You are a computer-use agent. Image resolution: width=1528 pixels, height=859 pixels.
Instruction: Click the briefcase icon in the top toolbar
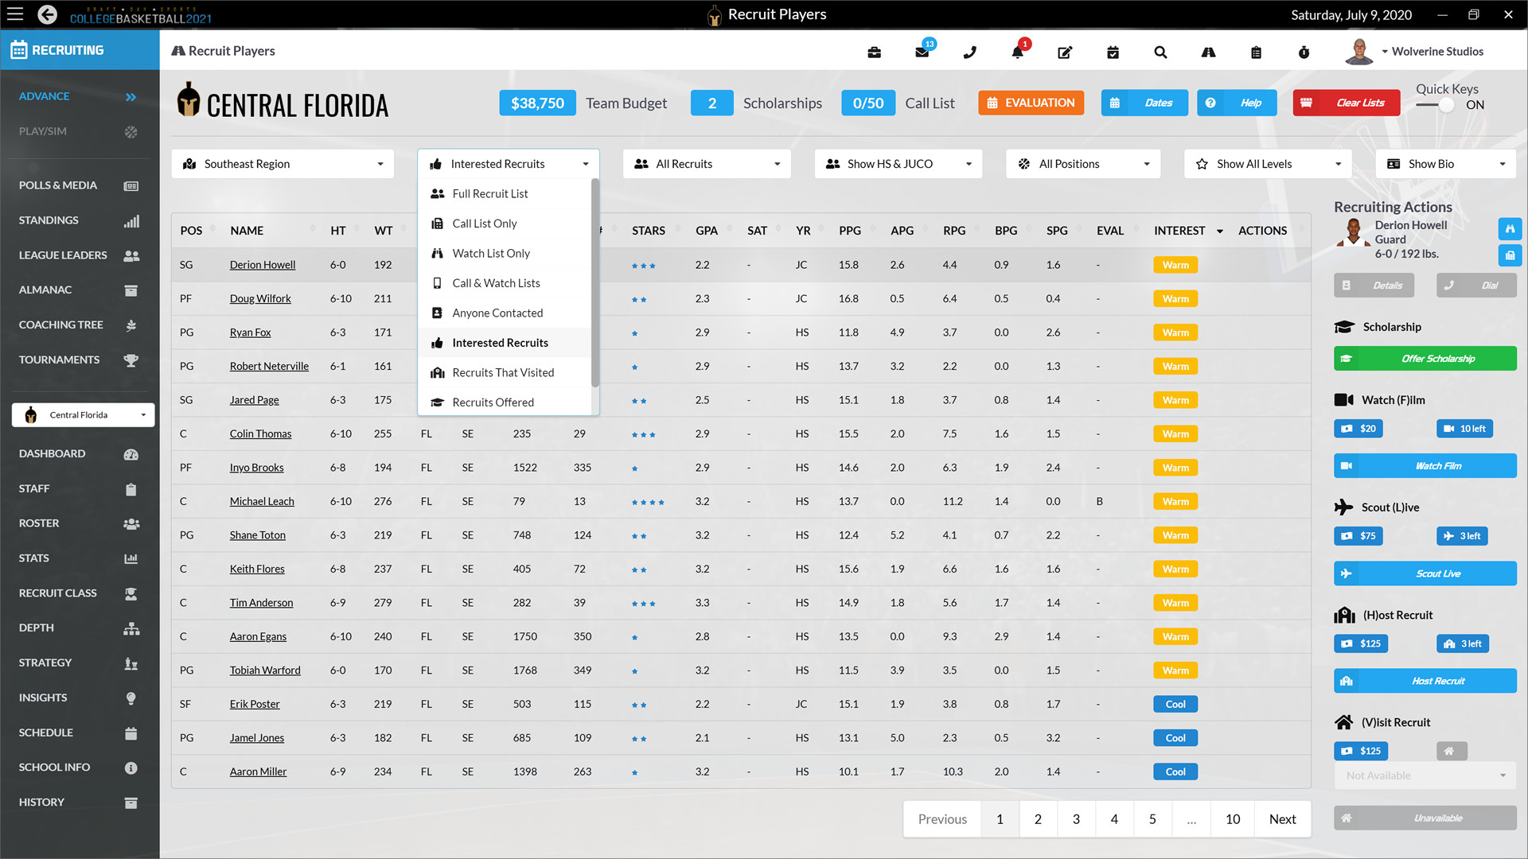874,52
